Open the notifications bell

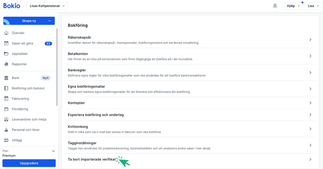275,6
